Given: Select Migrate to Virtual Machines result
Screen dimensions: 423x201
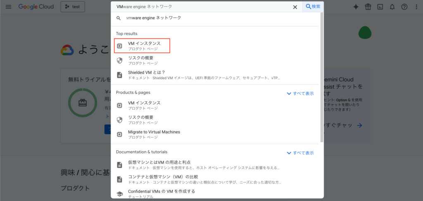Looking at the screenshot, I should coord(154,134).
